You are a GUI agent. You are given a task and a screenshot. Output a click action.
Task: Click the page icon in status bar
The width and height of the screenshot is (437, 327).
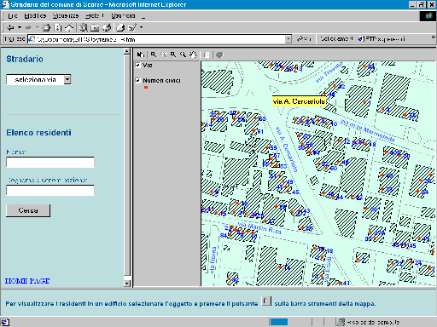(x=6, y=322)
